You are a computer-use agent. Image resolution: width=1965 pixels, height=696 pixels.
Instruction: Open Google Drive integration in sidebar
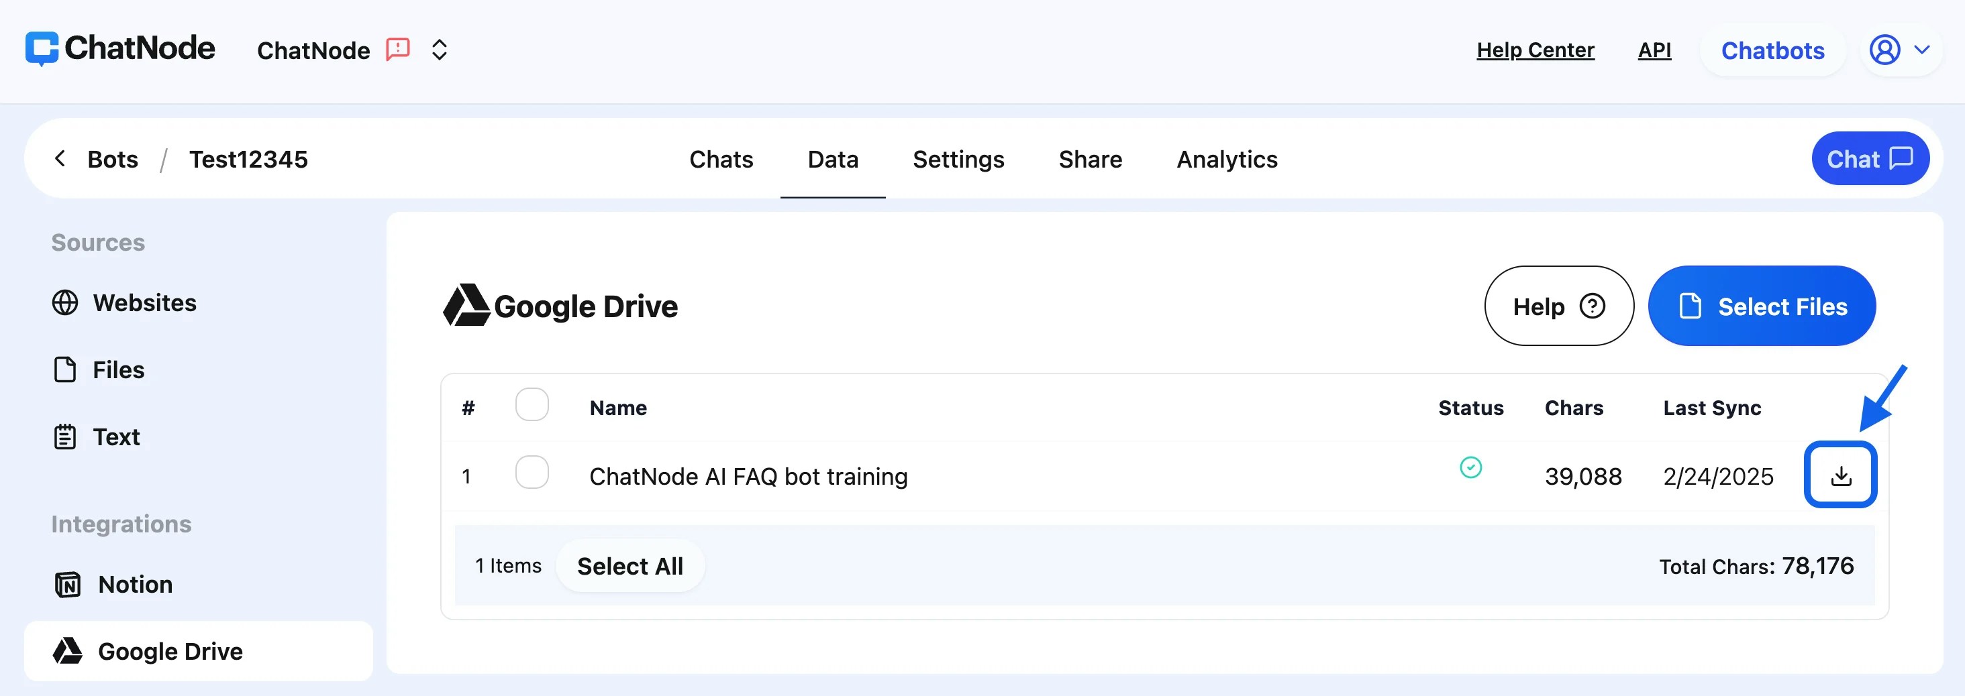click(x=199, y=651)
